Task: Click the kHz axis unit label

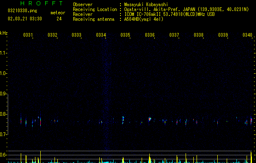Action: pyautogui.click(x=4, y=33)
